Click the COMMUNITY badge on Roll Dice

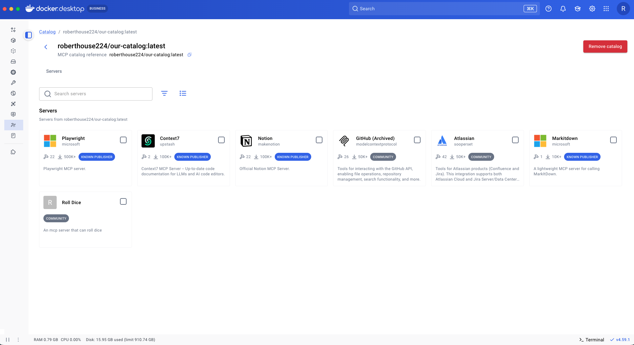(56, 218)
